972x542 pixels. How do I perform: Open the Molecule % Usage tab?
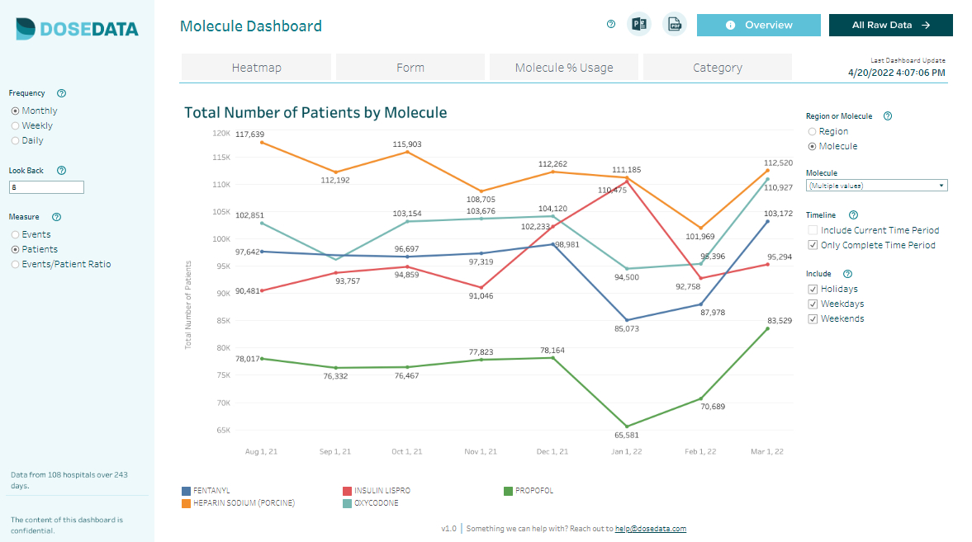click(564, 68)
